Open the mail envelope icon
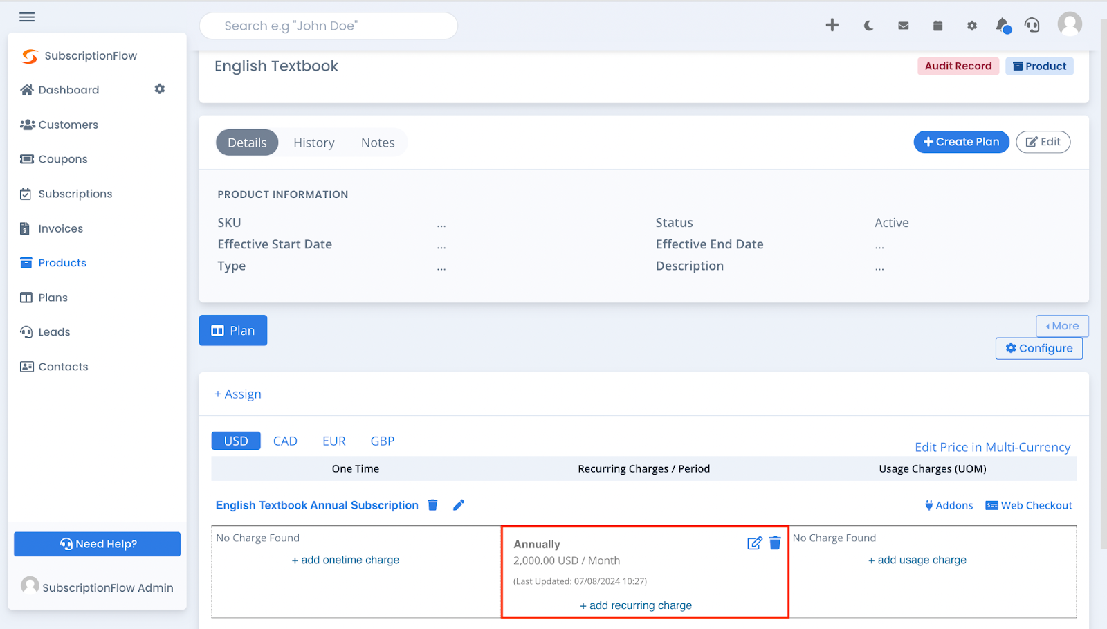Viewport: 1107px width, 629px height. click(x=904, y=26)
